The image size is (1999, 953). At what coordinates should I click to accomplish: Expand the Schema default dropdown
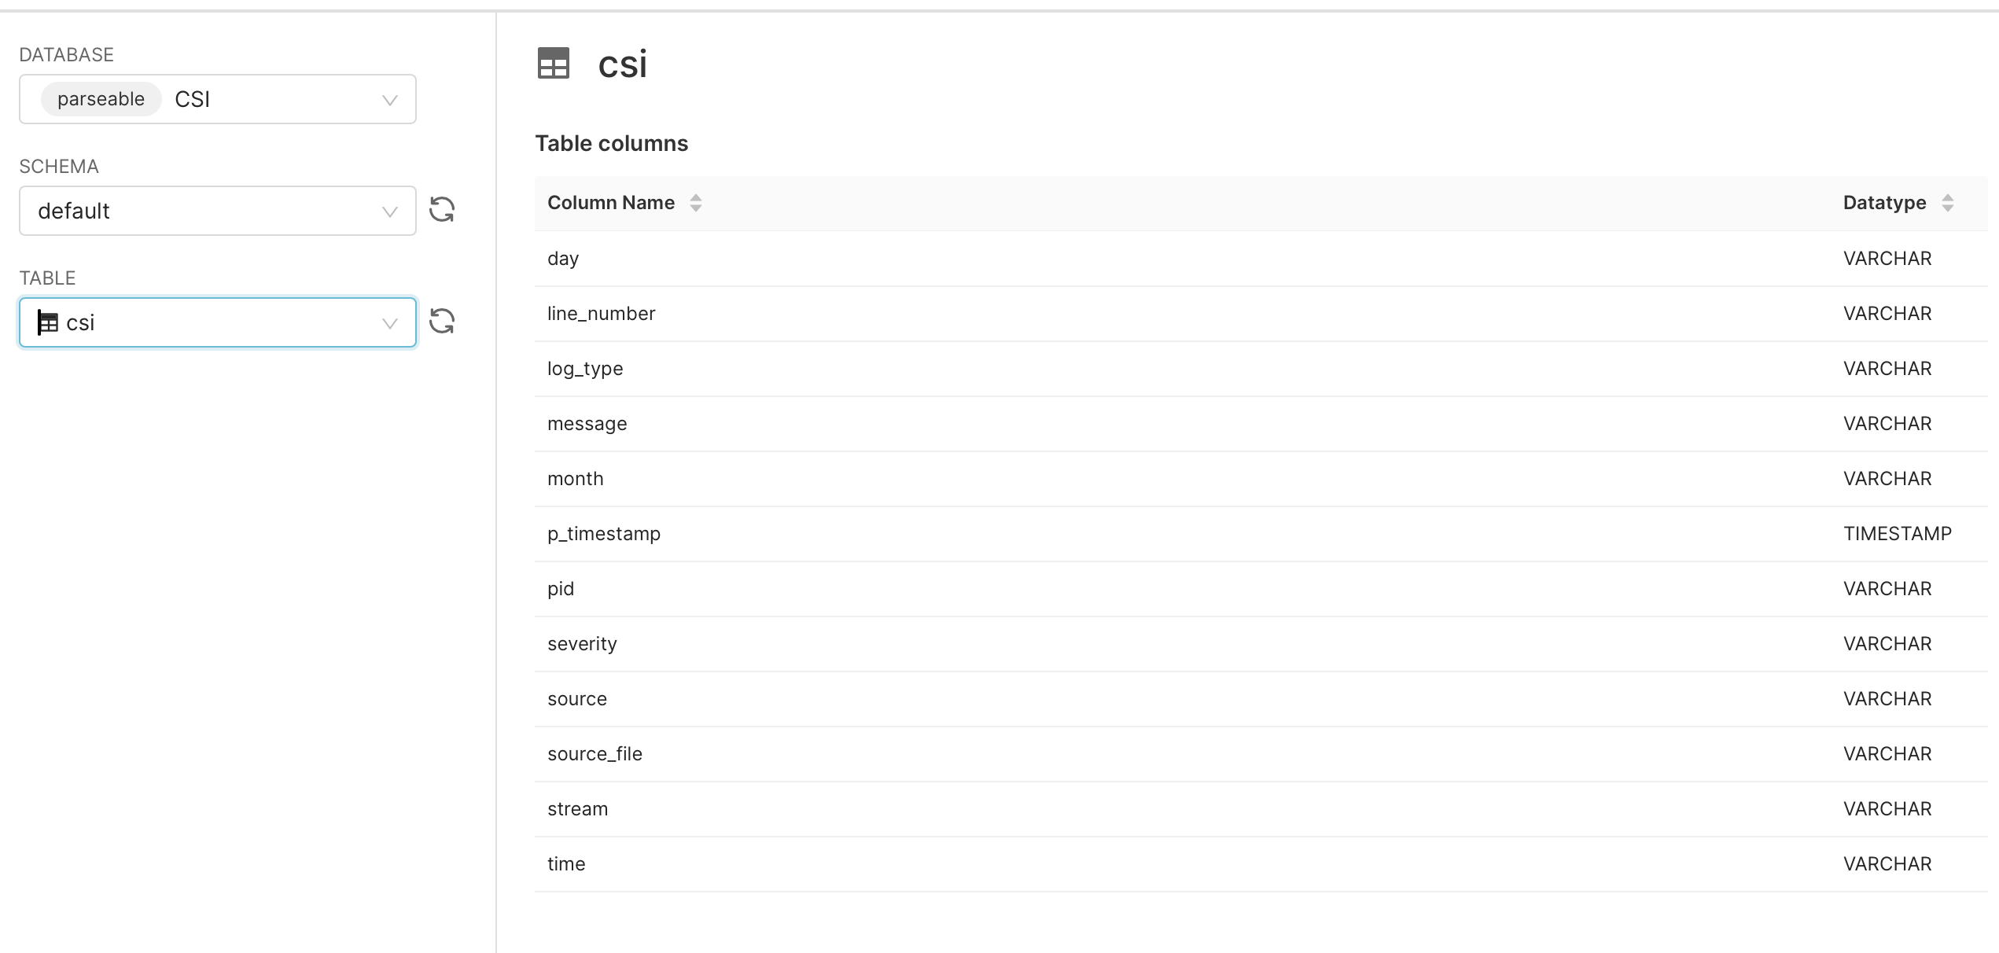(x=389, y=212)
